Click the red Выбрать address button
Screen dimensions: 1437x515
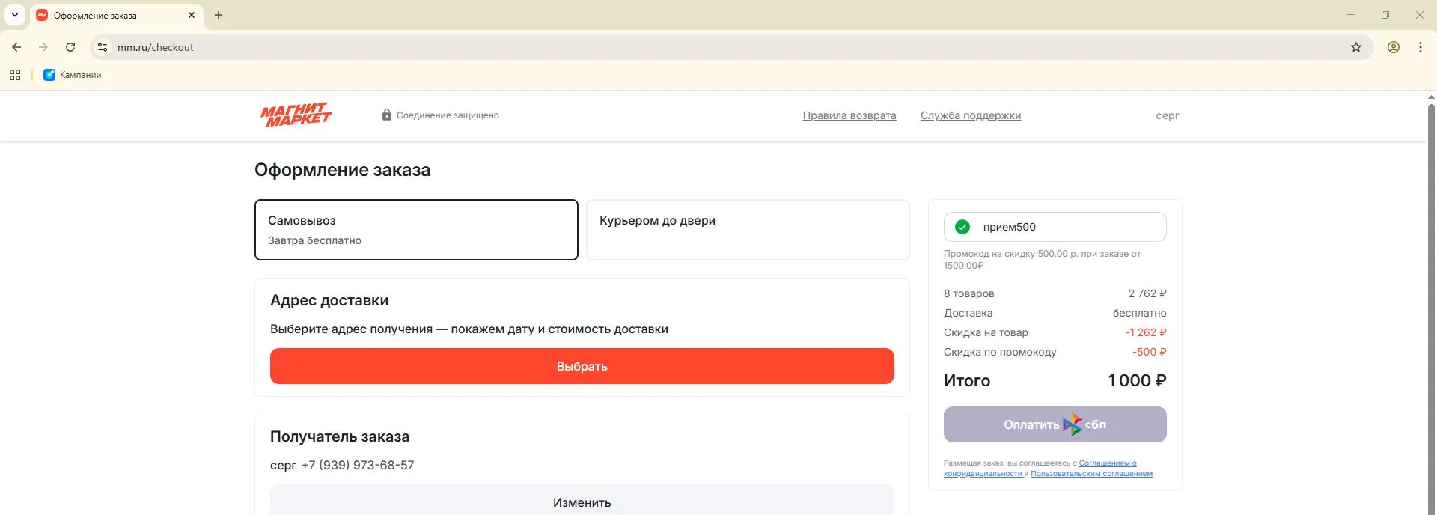[x=582, y=366]
